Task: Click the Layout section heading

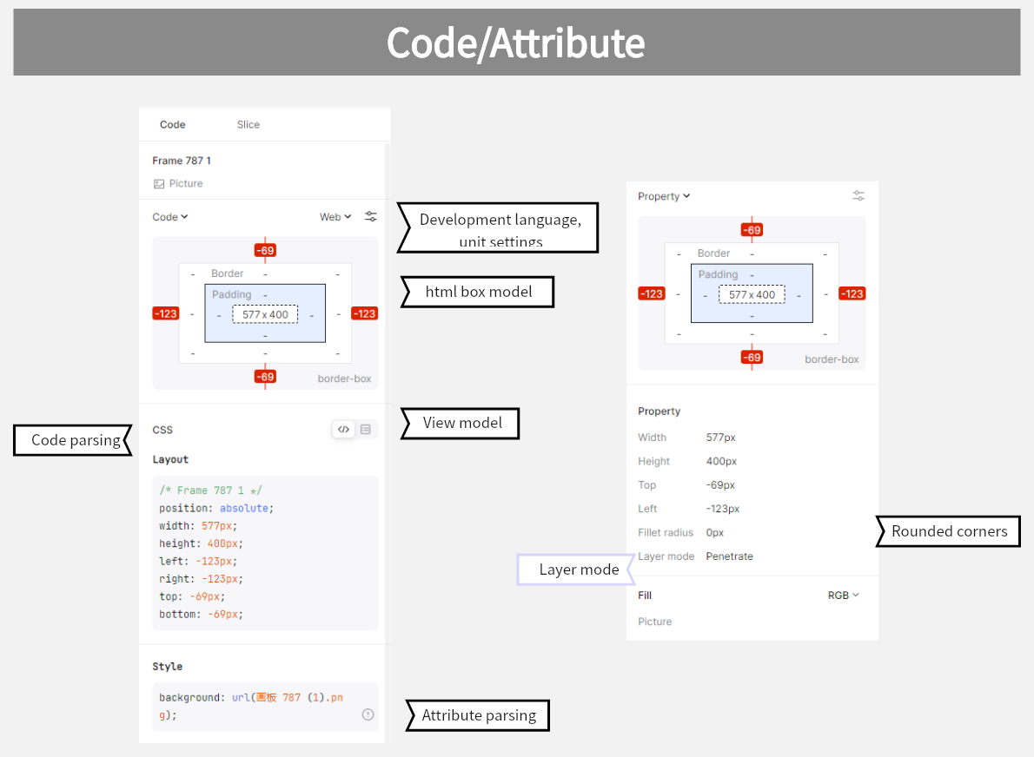Action: [170, 459]
